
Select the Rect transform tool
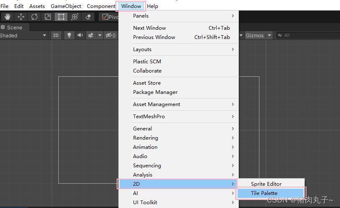[x=61, y=17]
